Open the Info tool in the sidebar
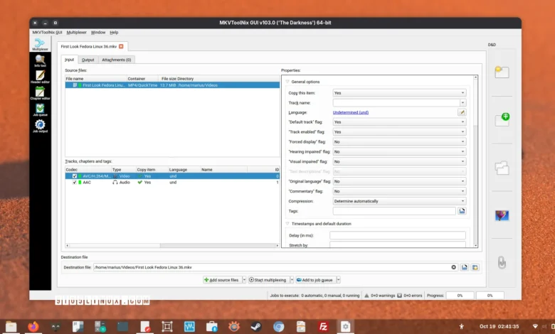Screen dimensions: 555x334 pos(40,61)
